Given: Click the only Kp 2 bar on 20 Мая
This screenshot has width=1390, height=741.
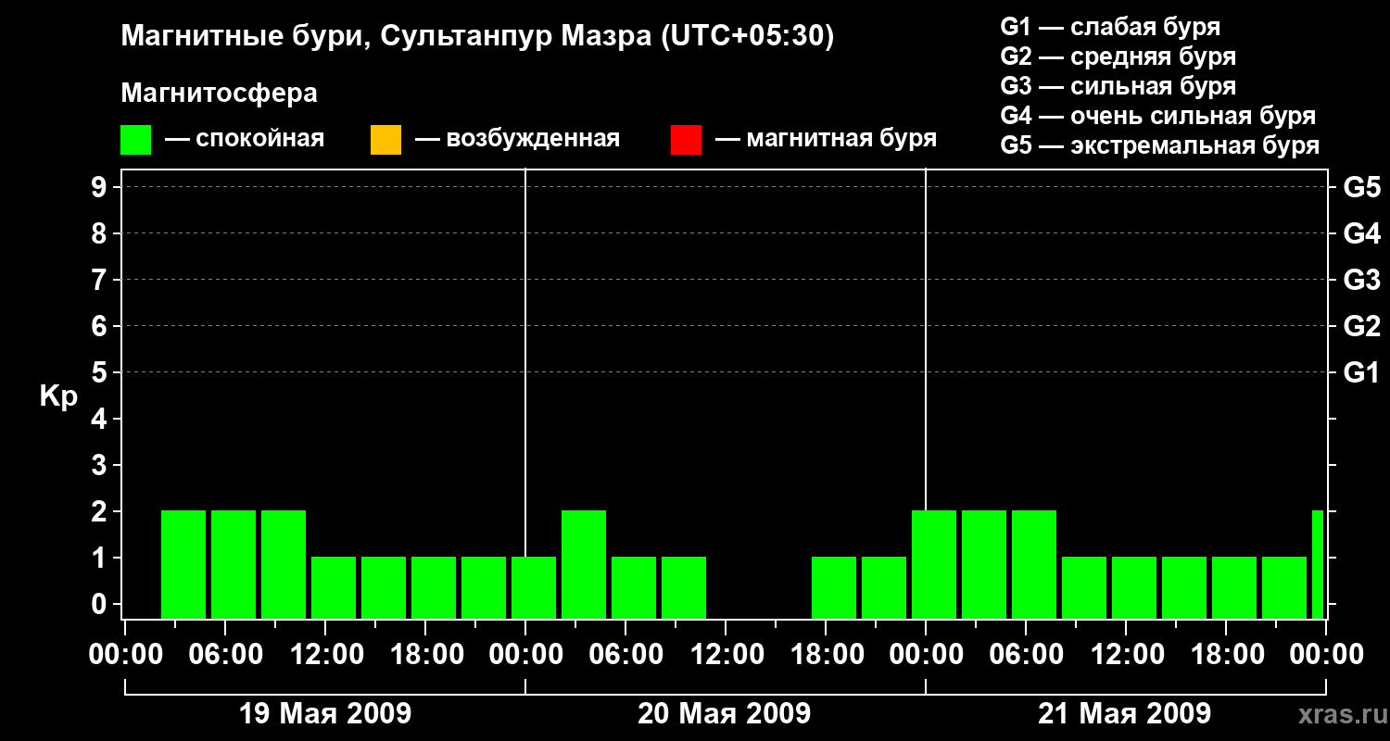Looking at the screenshot, I should click(x=584, y=564).
